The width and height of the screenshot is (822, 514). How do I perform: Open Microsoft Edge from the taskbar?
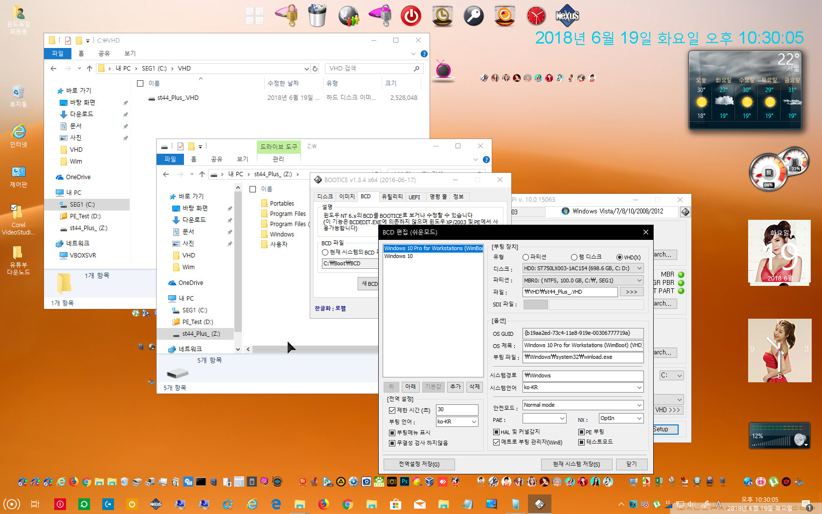(x=276, y=504)
